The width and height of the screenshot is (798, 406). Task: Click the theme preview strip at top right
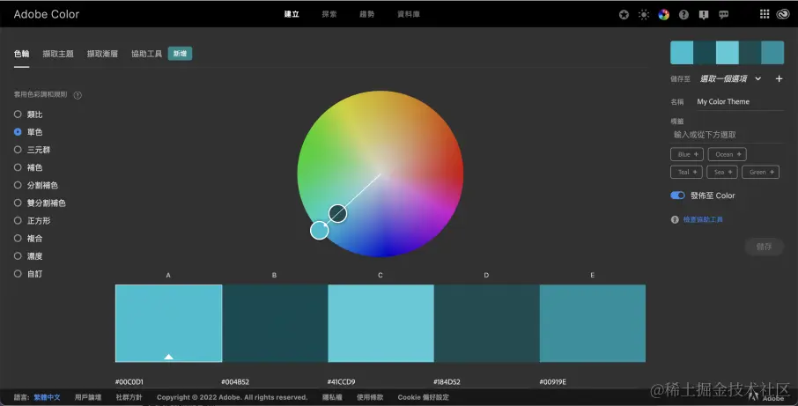pyautogui.click(x=727, y=53)
